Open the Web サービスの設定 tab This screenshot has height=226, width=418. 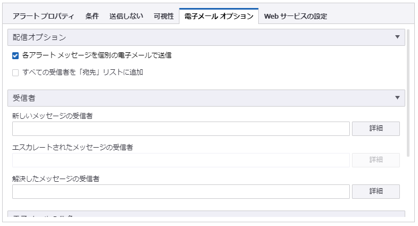[x=296, y=16]
